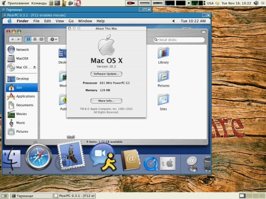This screenshot has width=266, height=199.
Task: Switch Finder to icon view
Action: coord(28,39)
